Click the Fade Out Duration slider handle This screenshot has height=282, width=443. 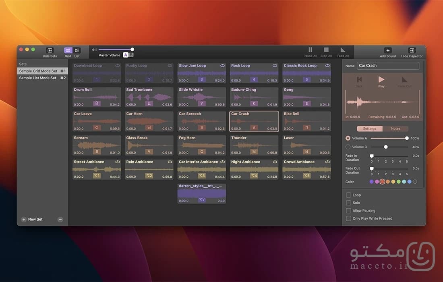click(372, 169)
